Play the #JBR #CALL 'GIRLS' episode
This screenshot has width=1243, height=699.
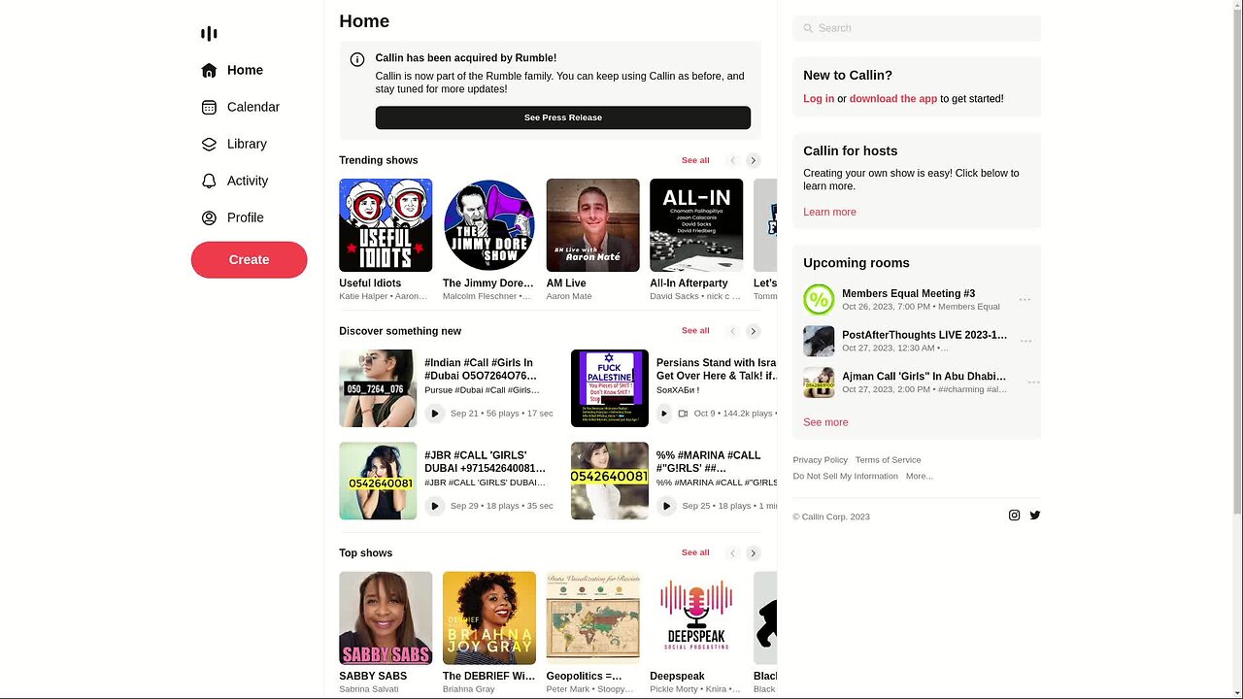point(434,506)
